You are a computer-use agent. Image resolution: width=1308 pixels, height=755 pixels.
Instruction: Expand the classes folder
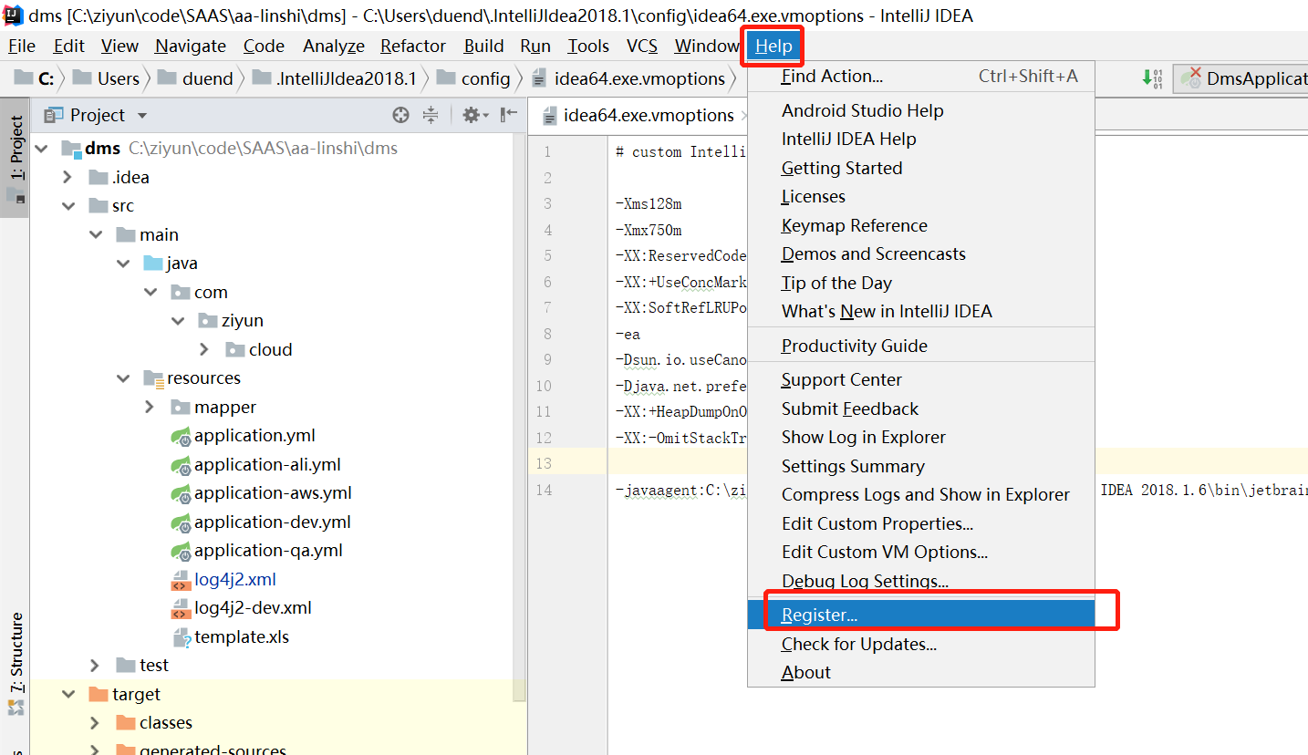[96, 723]
